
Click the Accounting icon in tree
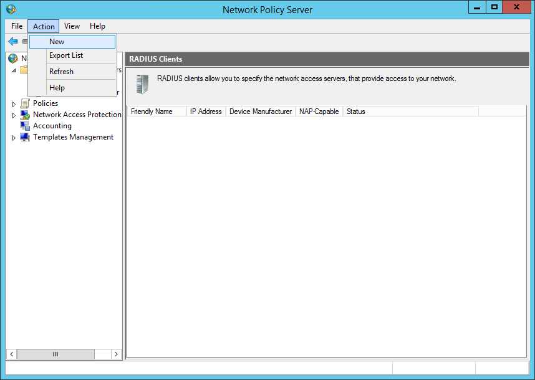(25, 126)
